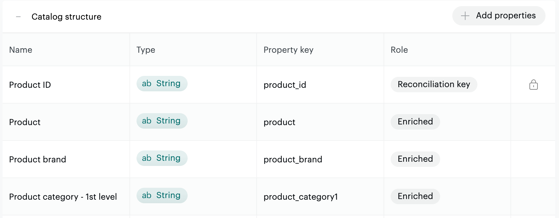Viewport: 559px width, 218px height.
Task: Select the product_id property key text
Action: pos(285,85)
